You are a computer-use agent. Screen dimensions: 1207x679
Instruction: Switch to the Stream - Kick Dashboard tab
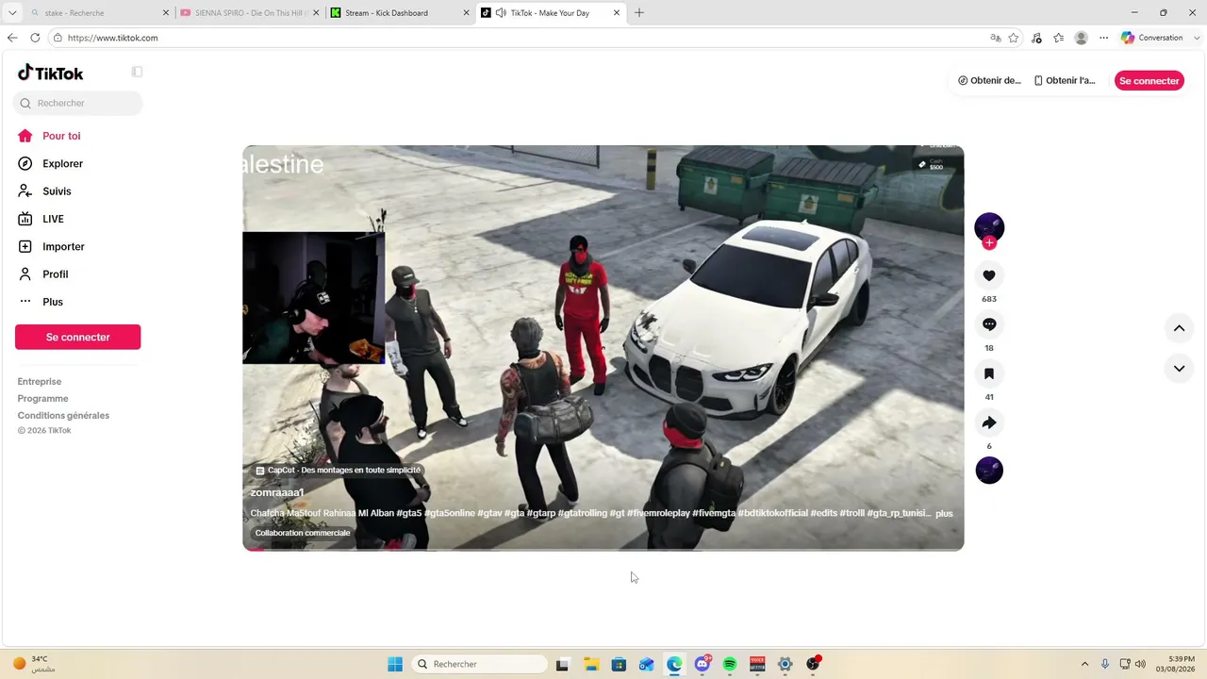[x=399, y=13]
